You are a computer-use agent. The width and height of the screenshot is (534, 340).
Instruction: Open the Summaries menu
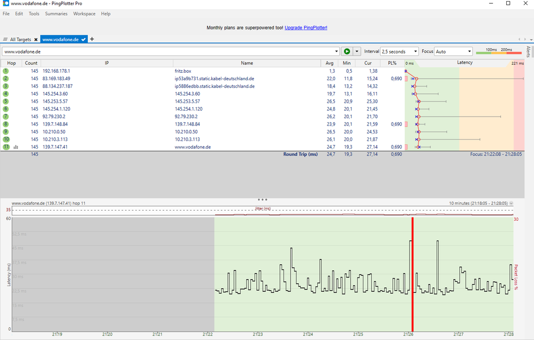(x=56, y=14)
